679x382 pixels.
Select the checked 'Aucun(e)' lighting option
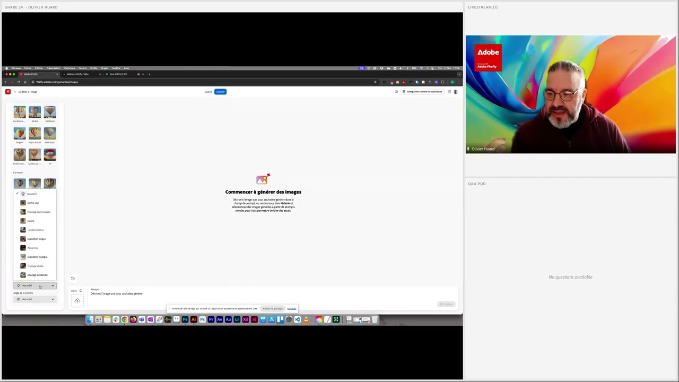click(x=34, y=194)
